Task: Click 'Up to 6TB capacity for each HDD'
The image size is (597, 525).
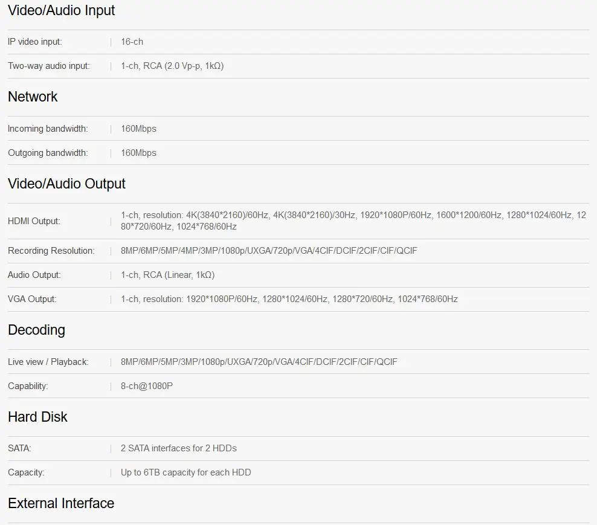Action: (x=186, y=472)
